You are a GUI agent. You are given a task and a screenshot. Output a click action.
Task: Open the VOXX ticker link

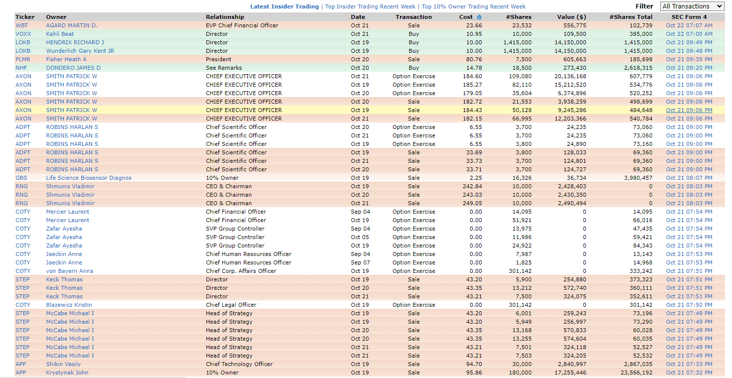click(x=23, y=34)
